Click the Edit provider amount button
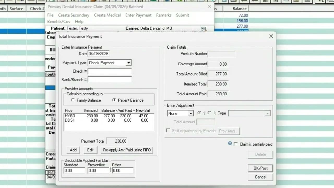The image size is (334, 188). pyautogui.click(x=90, y=150)
